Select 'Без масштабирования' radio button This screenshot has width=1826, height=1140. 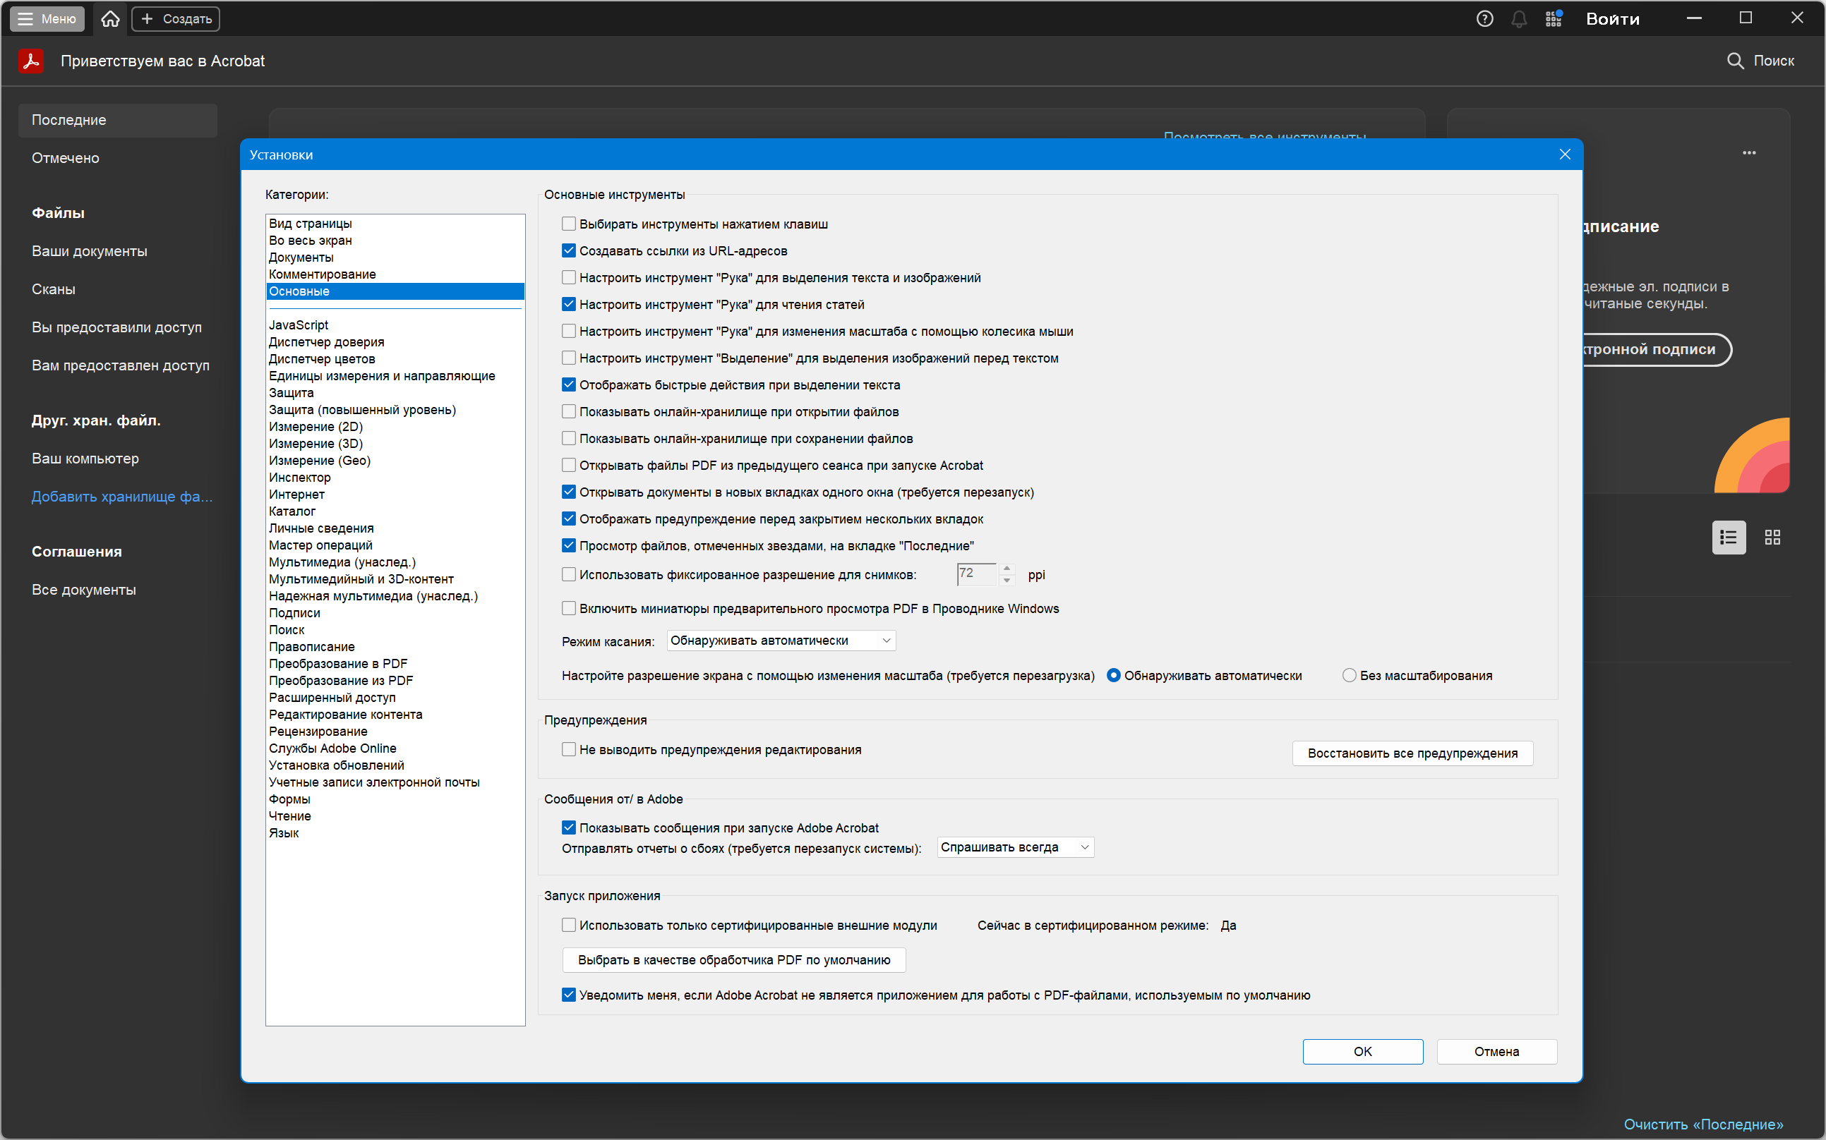coord(1349,676)
